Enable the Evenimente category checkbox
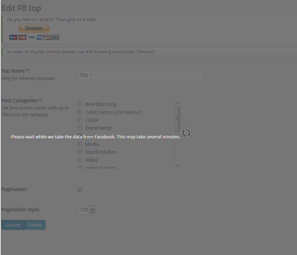This screenshot has width=297, height=255. [x=80, y=128]
